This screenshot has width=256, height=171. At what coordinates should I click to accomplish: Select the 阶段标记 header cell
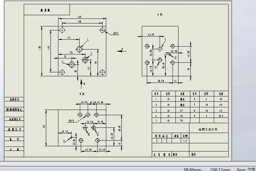click(x=162, y=136)
